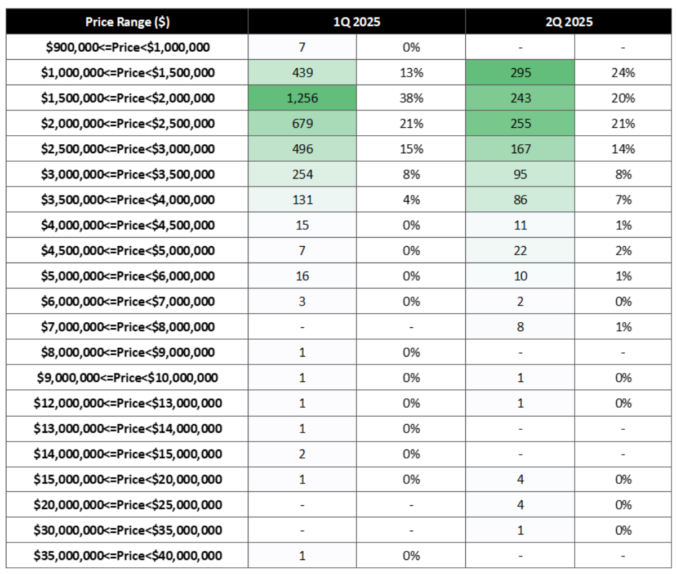Select the 679 count cell
The width and height of the screenshot is (676, 574).
point(303,123)
